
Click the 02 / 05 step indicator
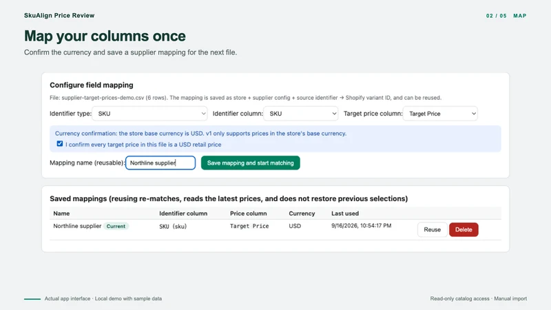click(x=496, y=16)
